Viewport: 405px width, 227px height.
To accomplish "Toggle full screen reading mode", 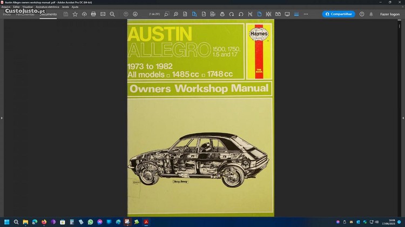I will point(287,14).
